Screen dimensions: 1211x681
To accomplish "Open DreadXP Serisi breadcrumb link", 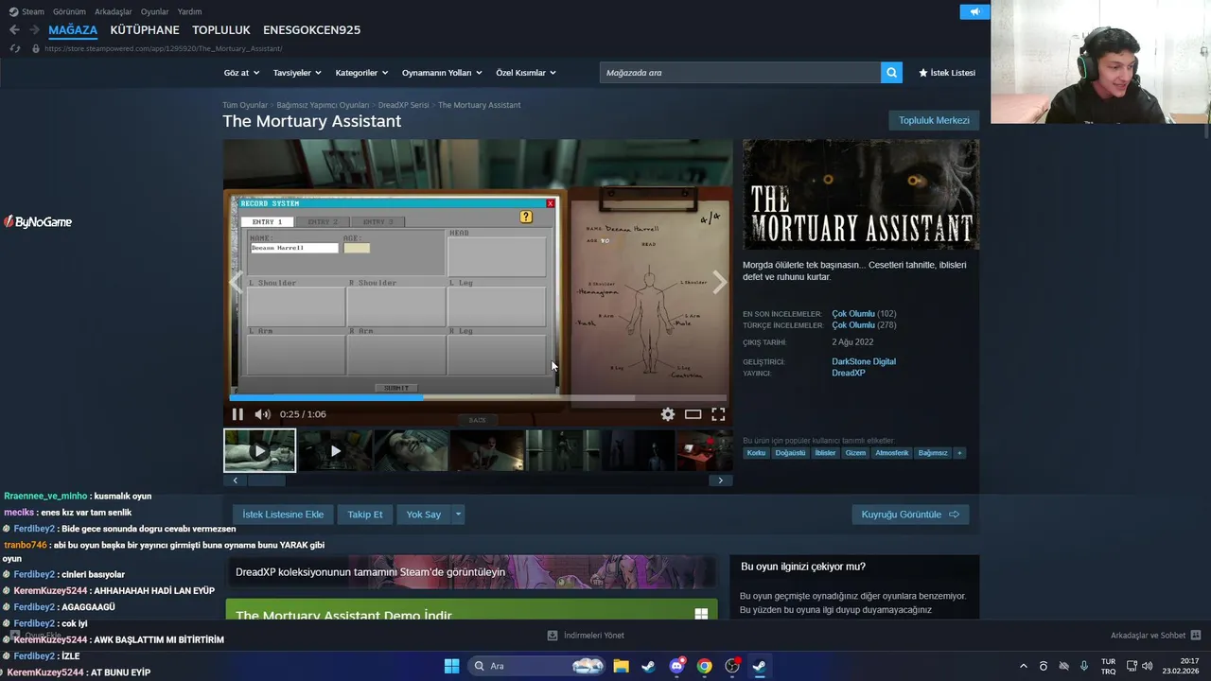I will [403, 105].
